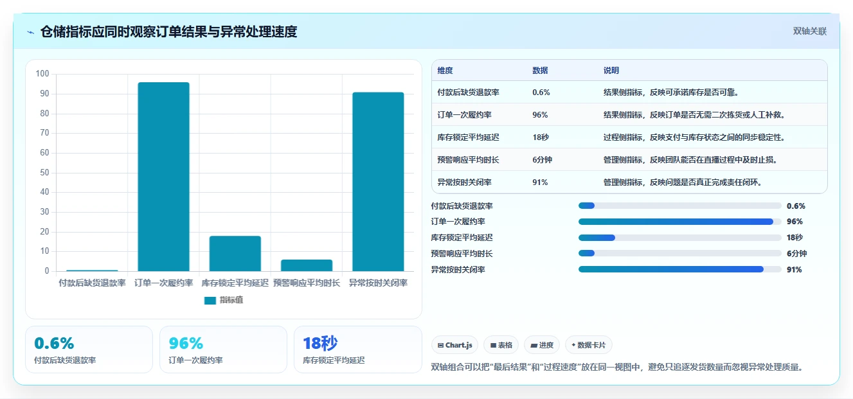Click the title 仓储指标应同时观察订单结果与异常处理速度
The height and width of the screenshot is (399, 853).
(168, 31)
